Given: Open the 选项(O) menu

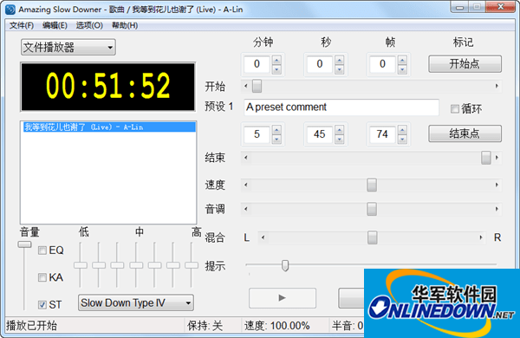Looking at the screenshot, I should click(x=89, y=25).
